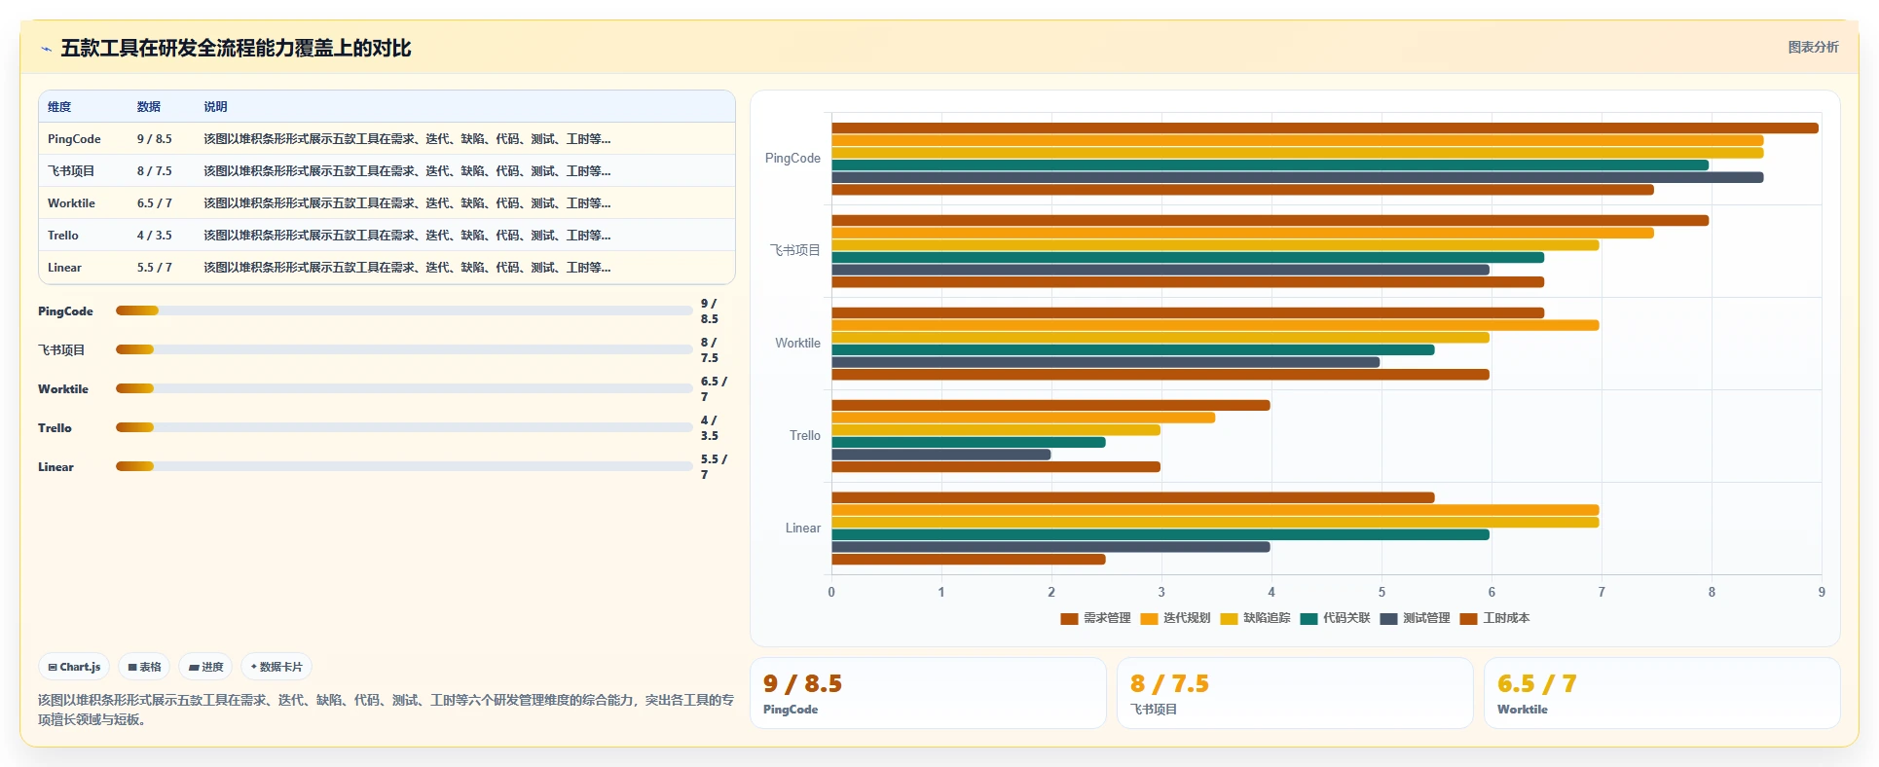1879x767 pixels.
Task: Click the 6.5 / 7 value beside Worktile's progress bar
Action: coord(714,389)
